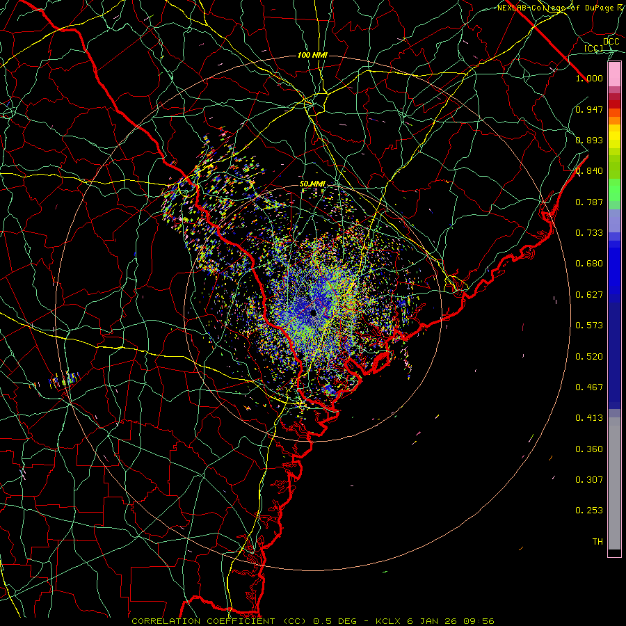This screenshot has height=626, width=626.
Task: Click the 0.253 color scale value
Action: (x=589, y=511)
